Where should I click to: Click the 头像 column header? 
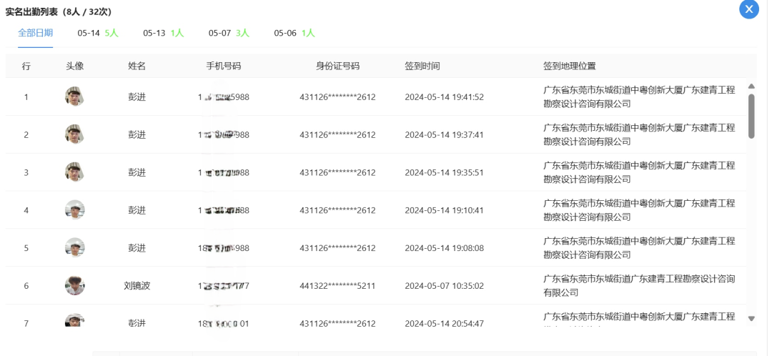(x=75, y=66)
